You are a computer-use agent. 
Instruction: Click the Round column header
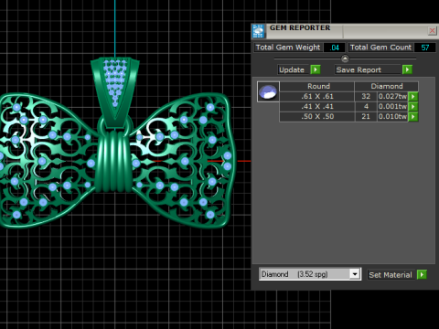point(317,86)
